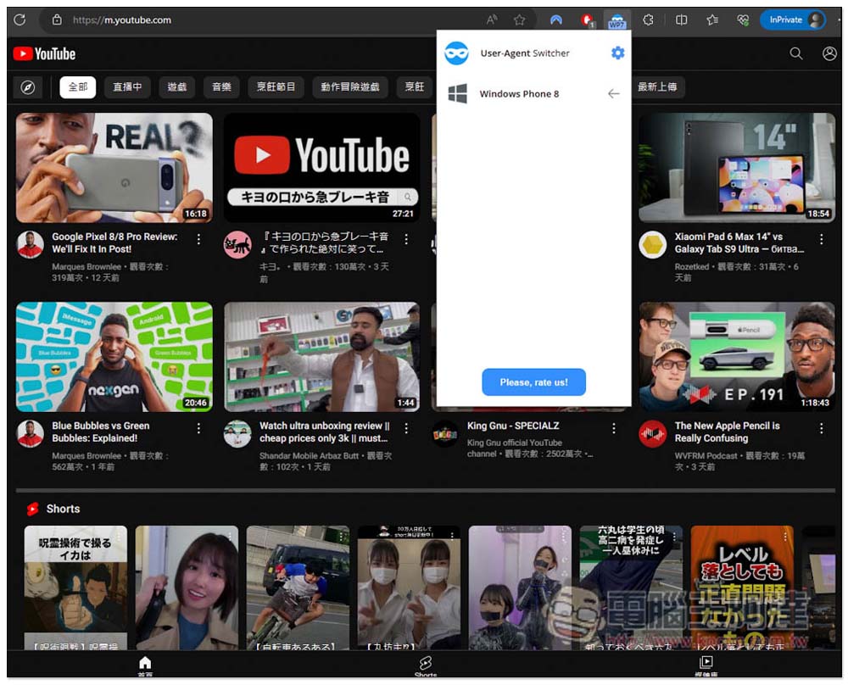Viewport: 848px width, 685px height.
Task: Open options menu for New Apple Pencil video
Action: point(822,428)
